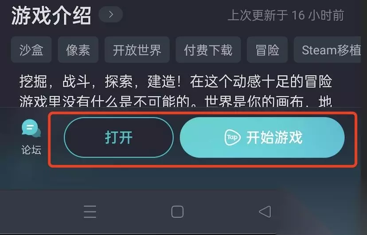
Task: Tap the Tap logo inside 开始游戏 button
Action: pos(232,137)
